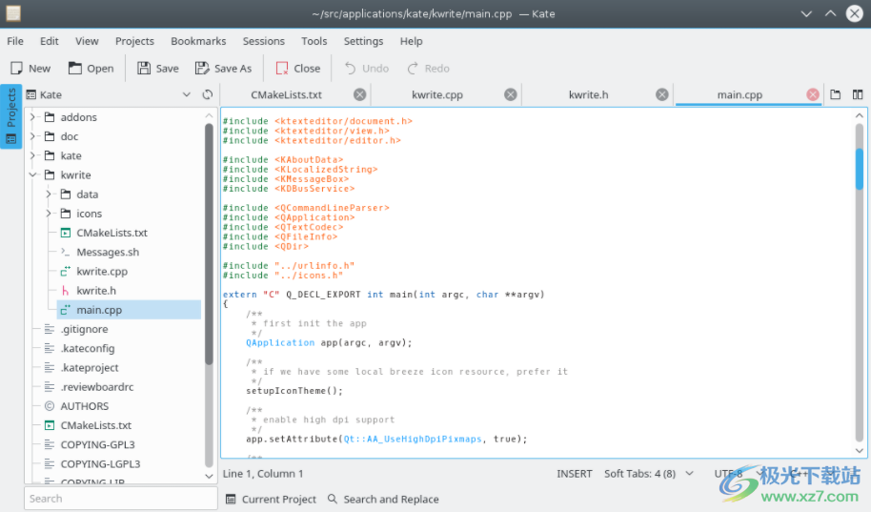
Task: Collapse the kwrite folder
Action: (x=32, y=175)
